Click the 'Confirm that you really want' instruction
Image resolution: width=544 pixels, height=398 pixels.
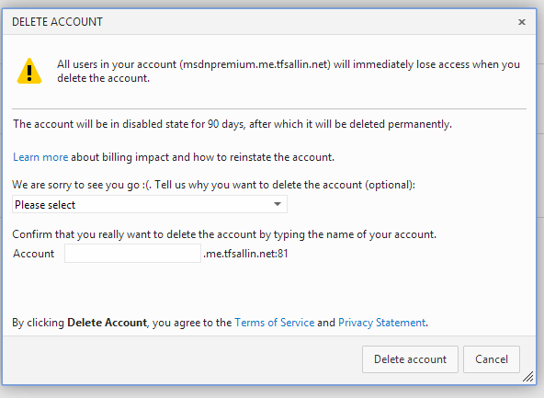click(x=224, y=234)
